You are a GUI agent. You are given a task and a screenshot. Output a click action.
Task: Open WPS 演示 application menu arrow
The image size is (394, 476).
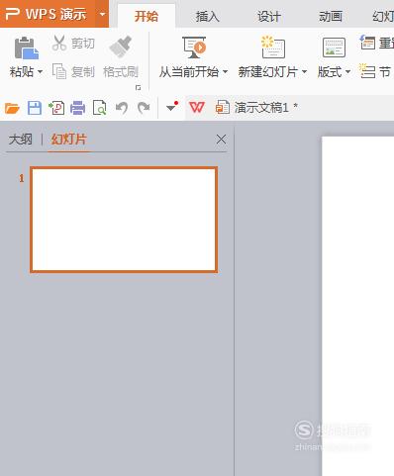coord(102,14)
